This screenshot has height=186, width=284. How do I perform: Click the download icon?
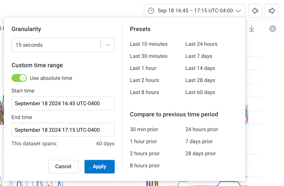coord(251,29)
